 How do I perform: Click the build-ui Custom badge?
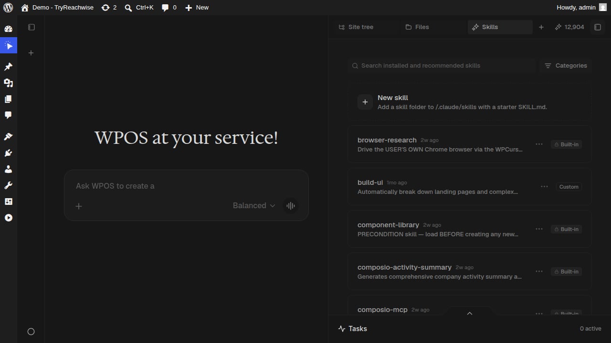point(569,187)
